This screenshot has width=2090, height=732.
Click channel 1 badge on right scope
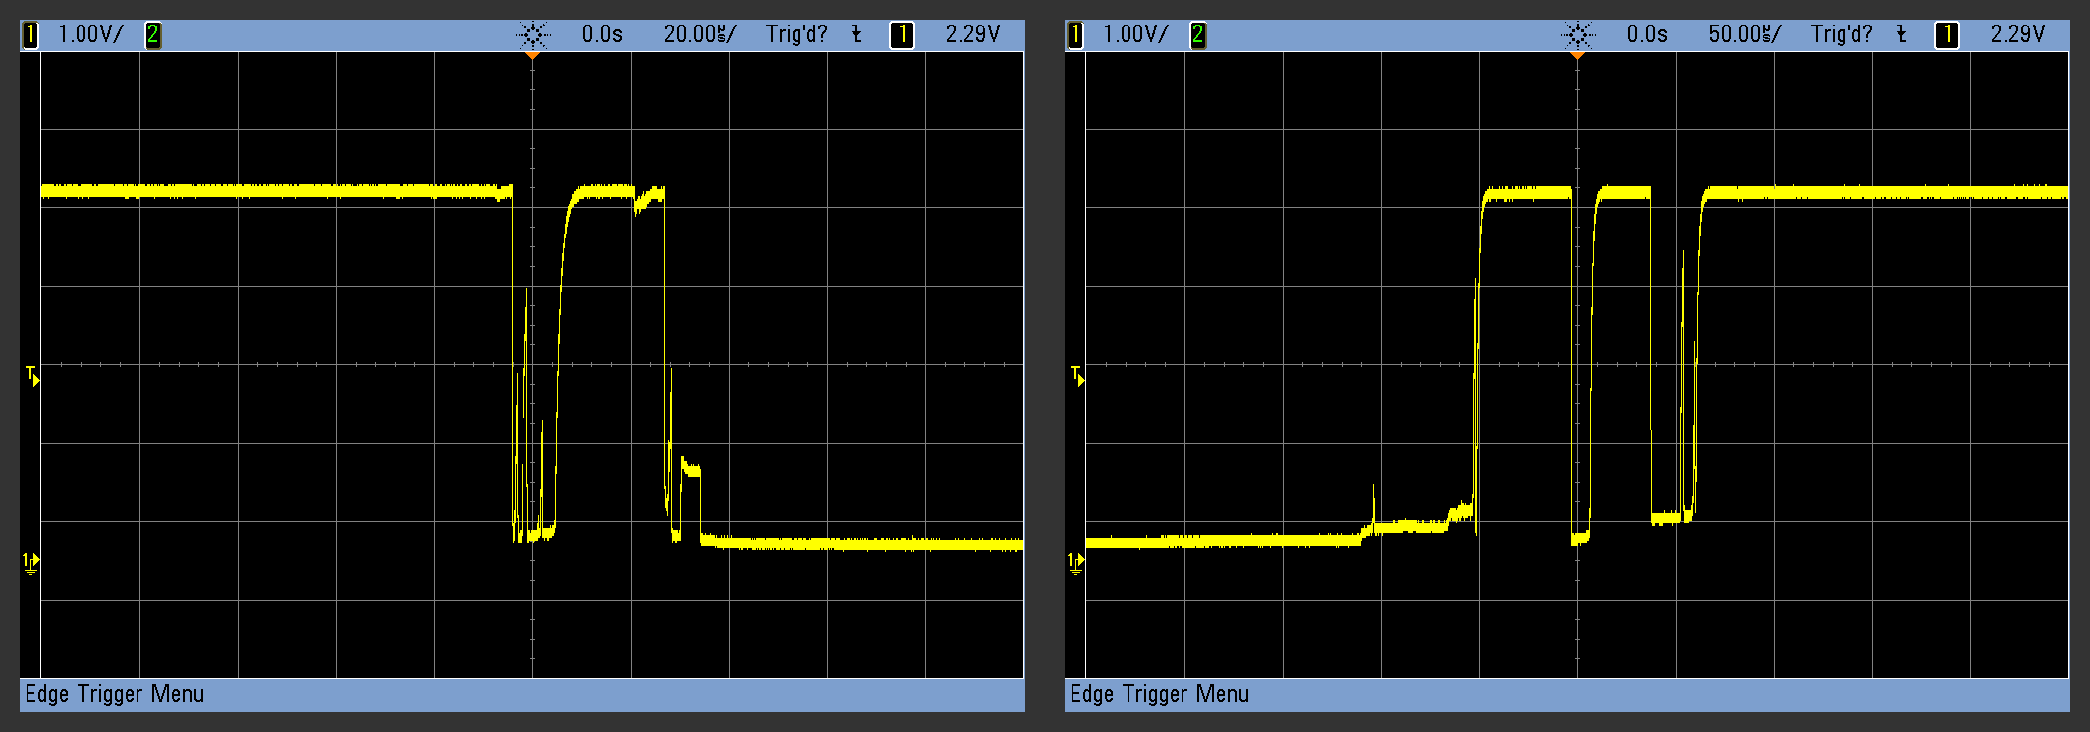[1075, 35]
